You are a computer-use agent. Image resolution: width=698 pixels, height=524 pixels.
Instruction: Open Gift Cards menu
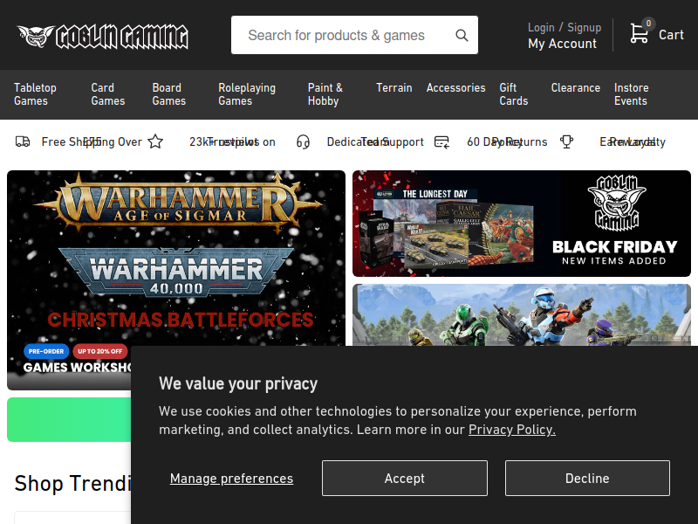click(513, 94)
